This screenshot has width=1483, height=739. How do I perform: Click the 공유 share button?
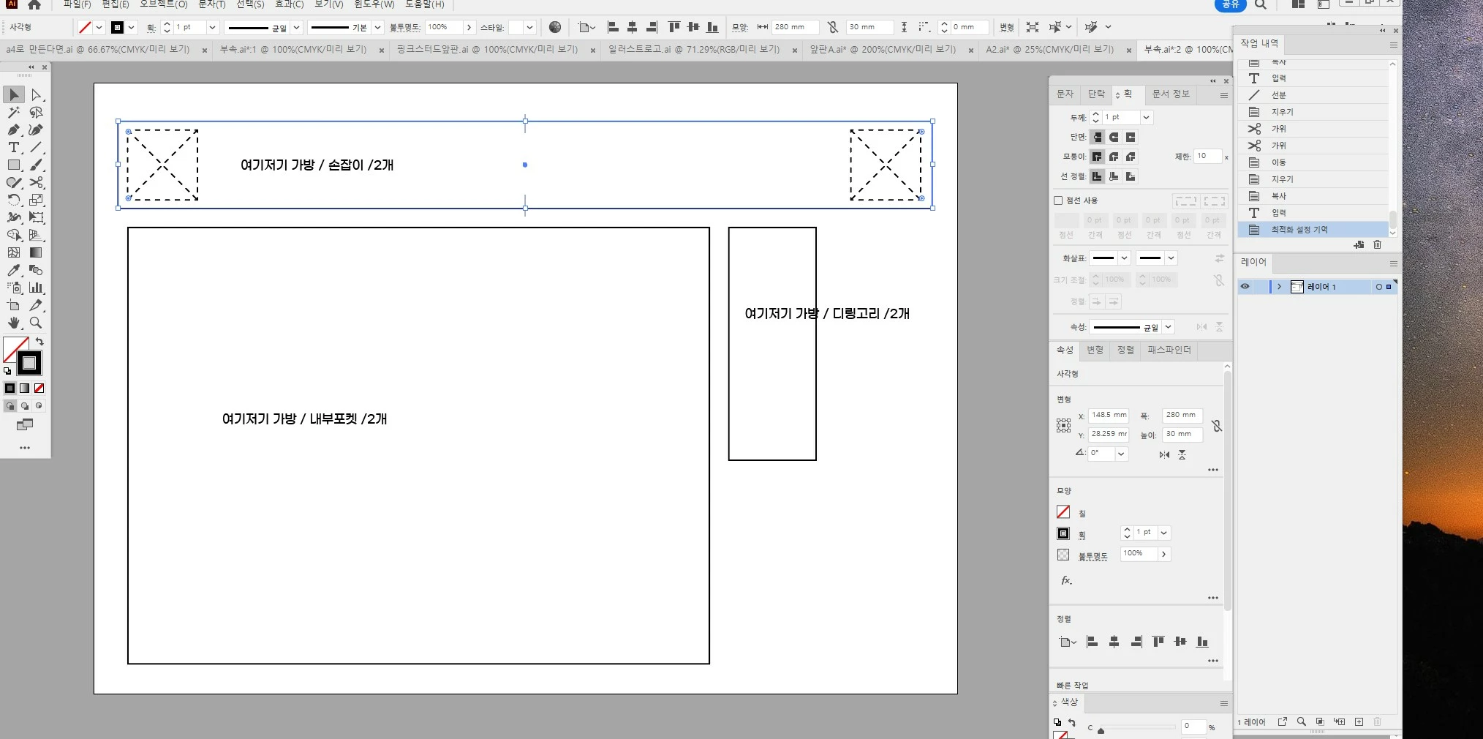1231,4
